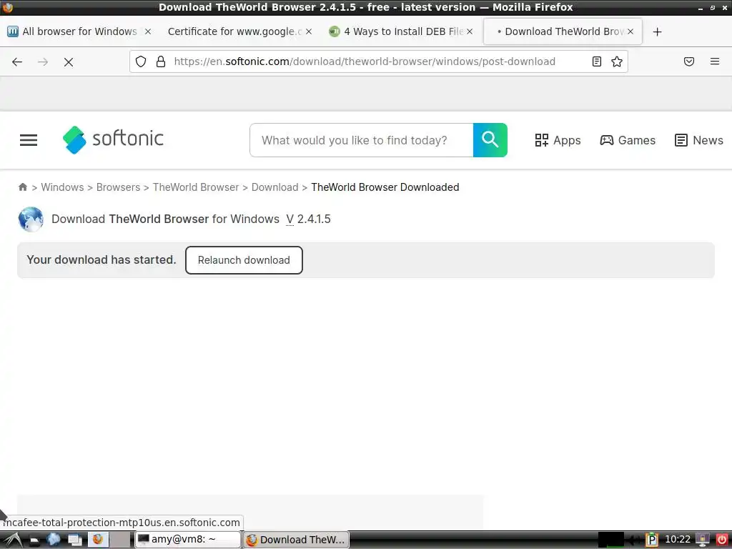Screen dimensions: 732x549
Task: Switch to amy@vm8 terminal window
Action: click(x=188, y=540)
